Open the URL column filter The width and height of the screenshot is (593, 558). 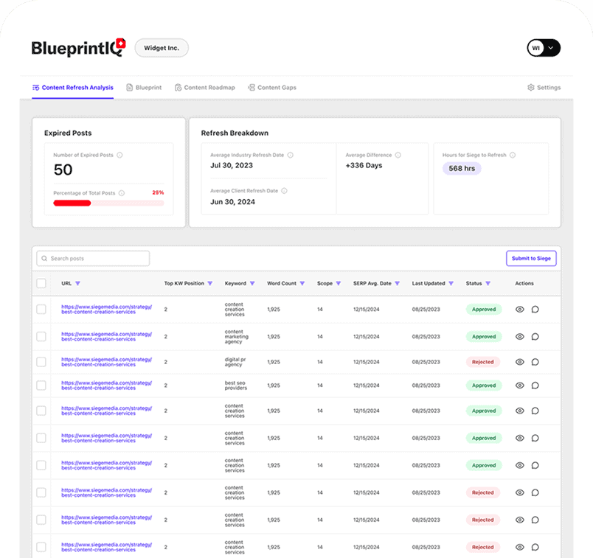point(77,284)
